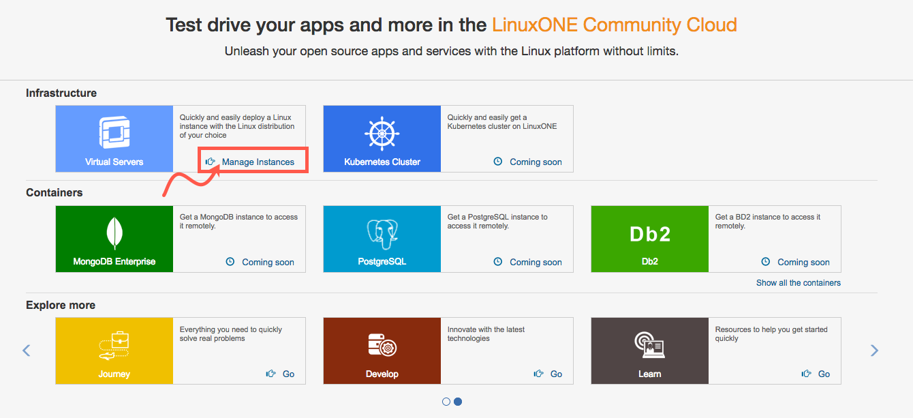Select the first carousel page dot

pos(446,402)
